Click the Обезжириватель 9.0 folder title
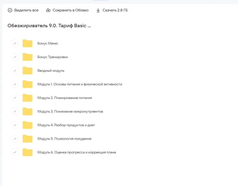238x186 pixels. click(x=49, y=26)
